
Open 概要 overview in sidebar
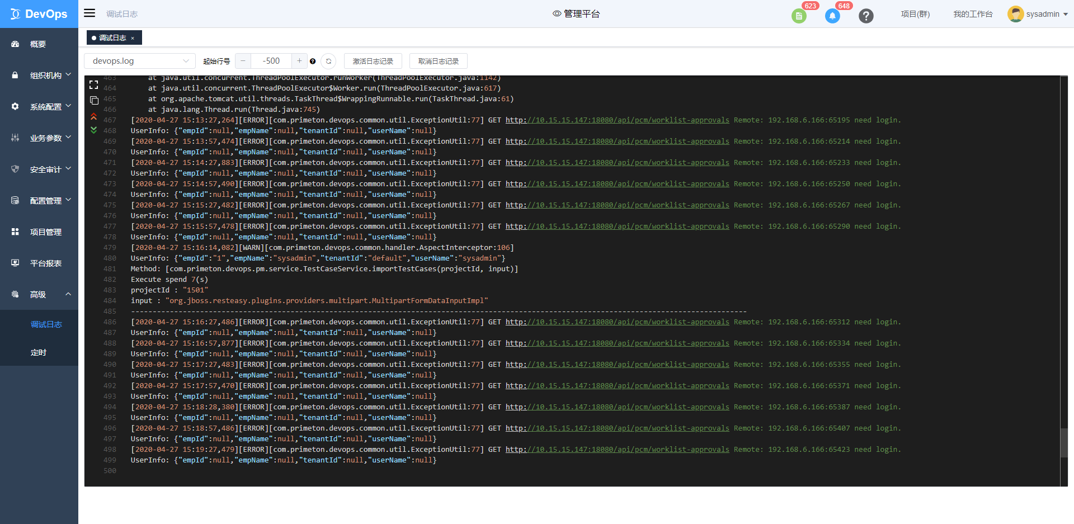pos(39,44)
